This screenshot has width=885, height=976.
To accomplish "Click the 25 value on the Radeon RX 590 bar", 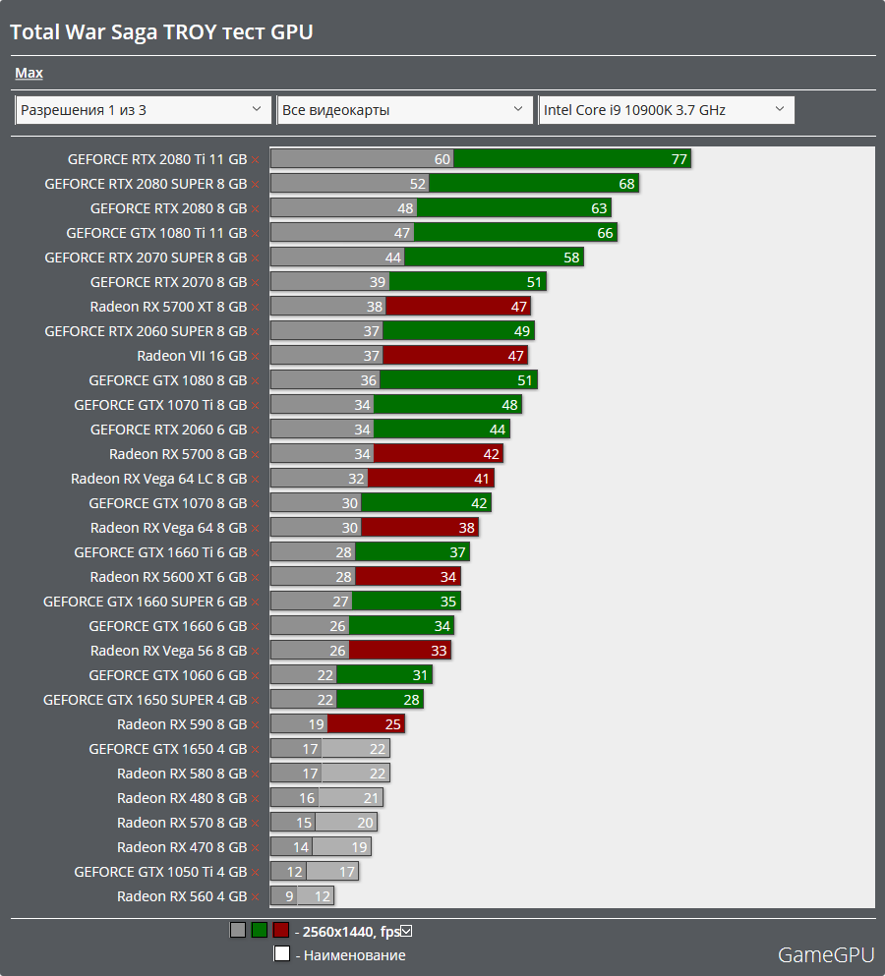I will (393, 724).
